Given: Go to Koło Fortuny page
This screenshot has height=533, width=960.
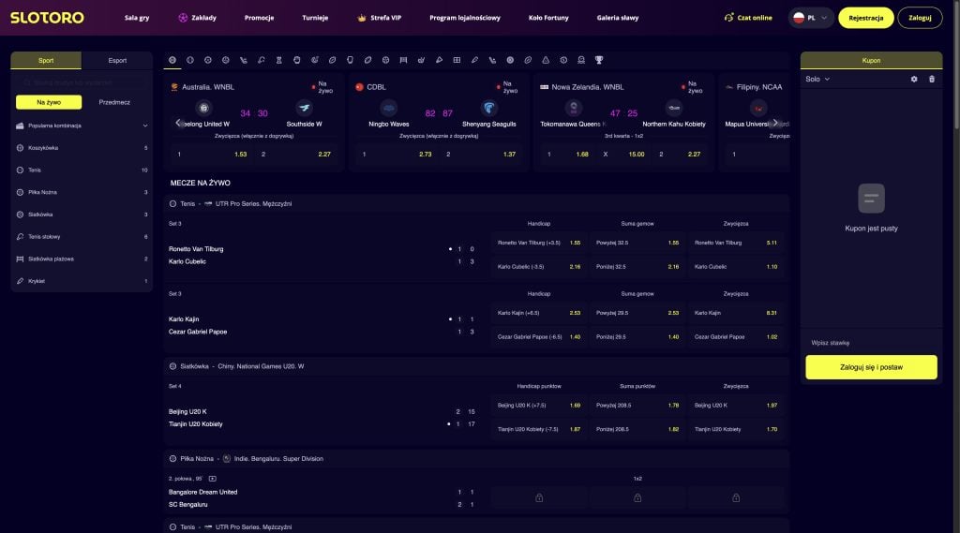Looking at the screenshot, I should (548, 18).
